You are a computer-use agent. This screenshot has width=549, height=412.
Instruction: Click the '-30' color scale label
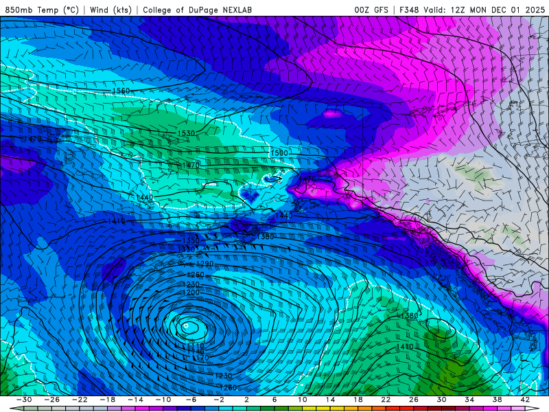click(x=24, y=400)
